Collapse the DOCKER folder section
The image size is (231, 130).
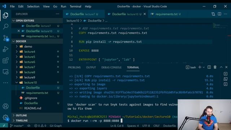(x=37, y=41)
